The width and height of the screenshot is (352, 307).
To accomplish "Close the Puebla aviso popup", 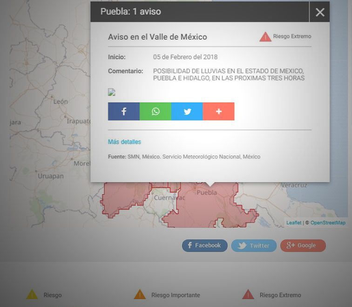I will [320, 12].
